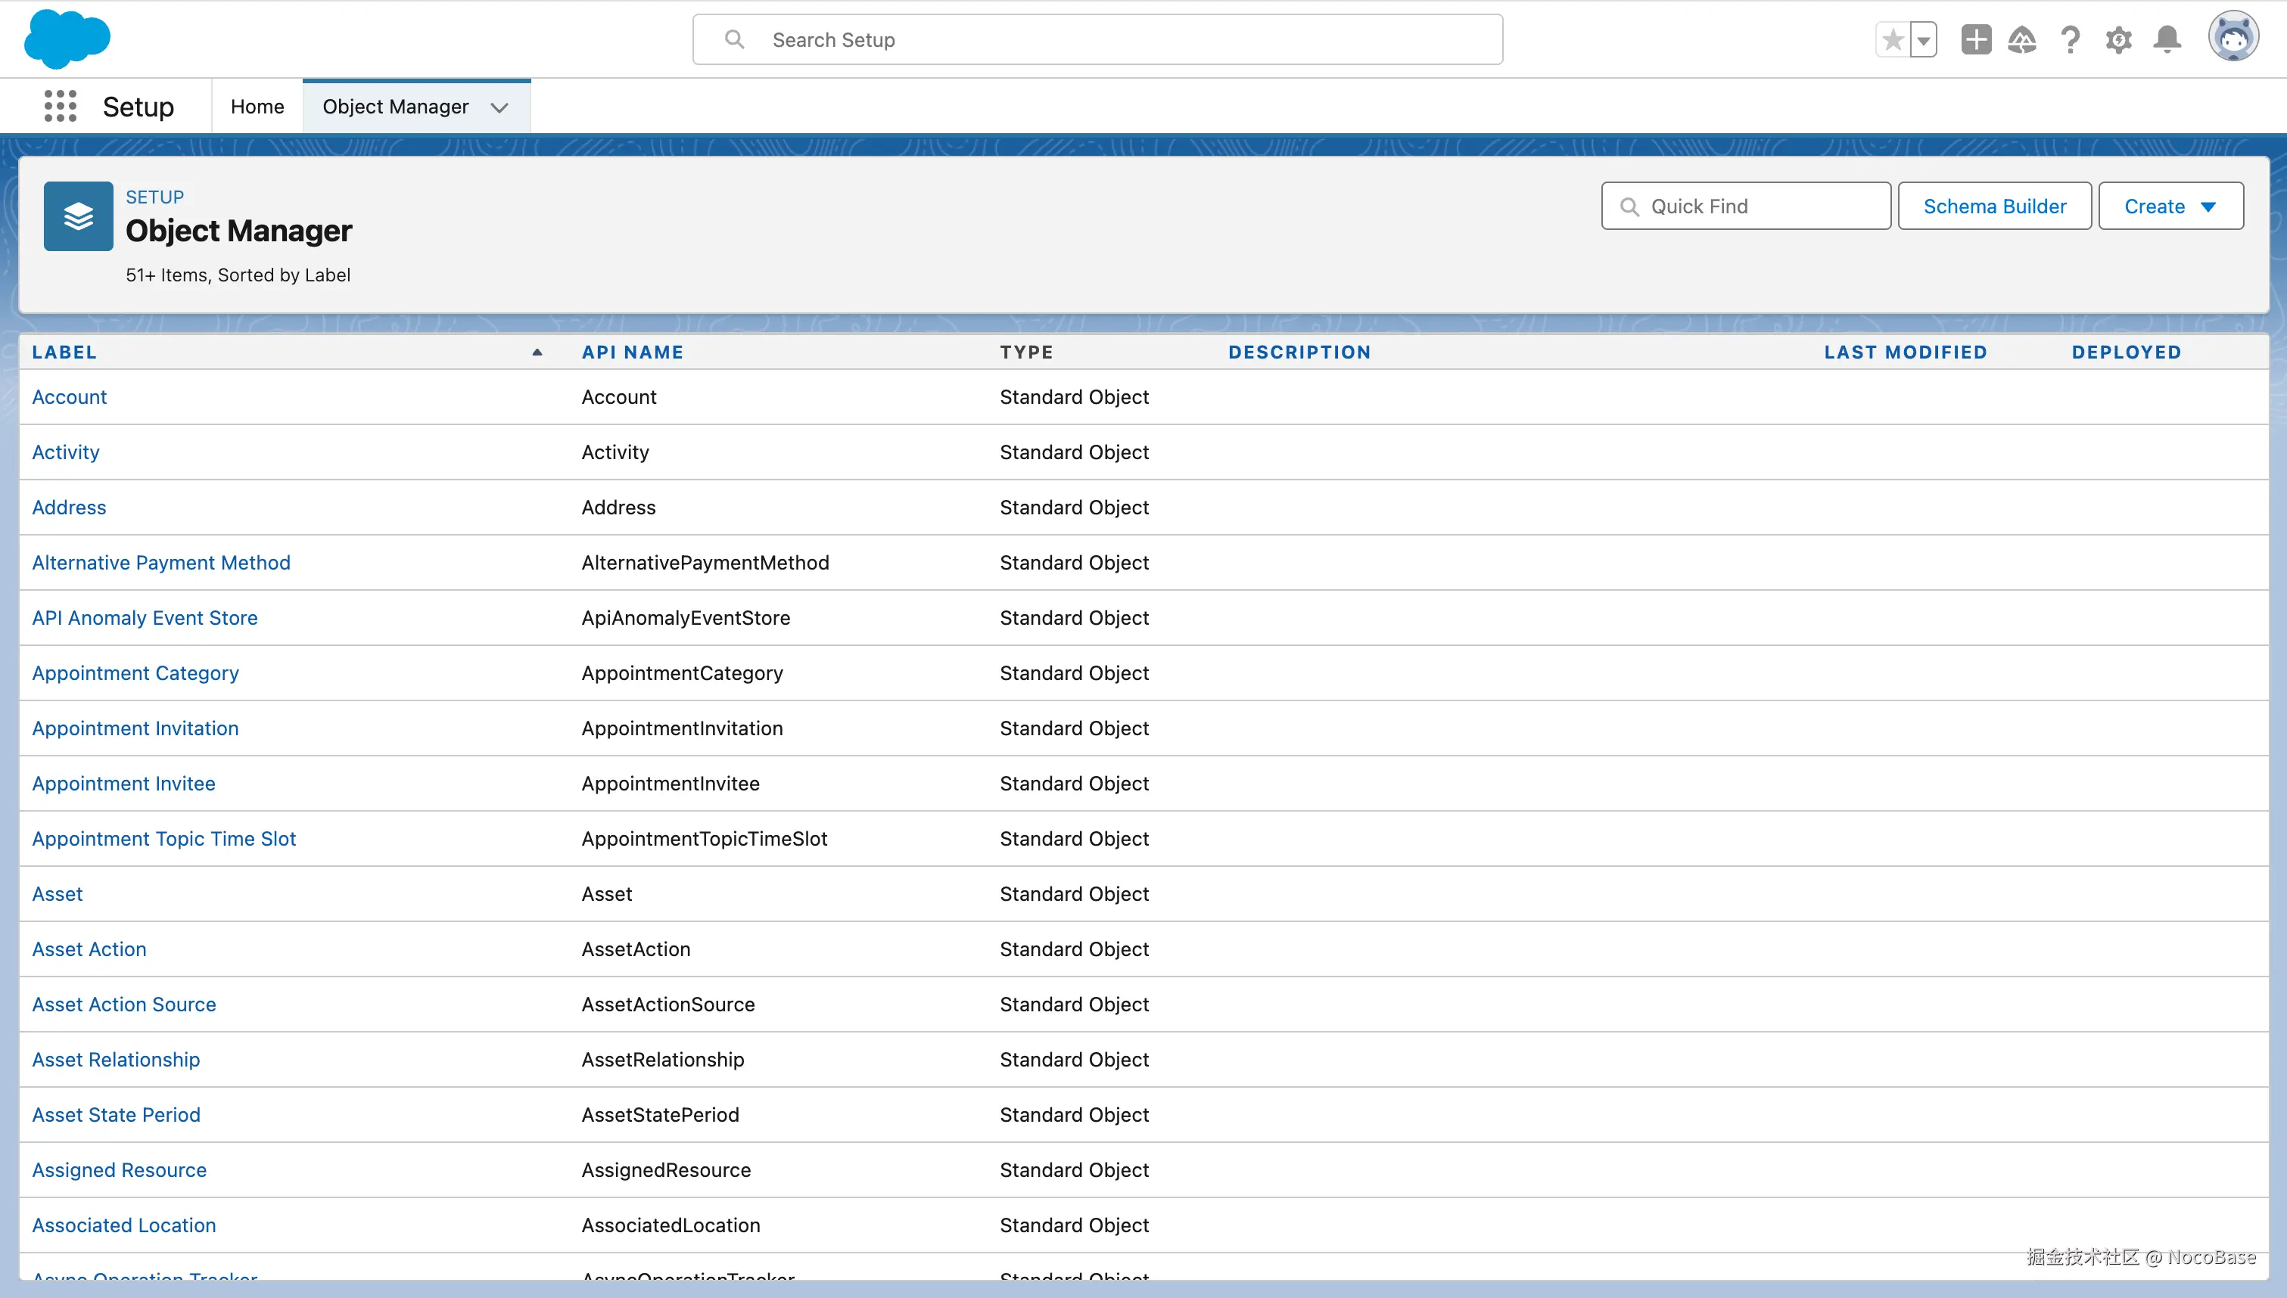
Task: Open the Notifications bell icon
Action: pyautogui.click(x=2167, y=40)
